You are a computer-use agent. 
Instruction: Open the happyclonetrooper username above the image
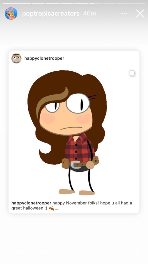coord(44,58)
